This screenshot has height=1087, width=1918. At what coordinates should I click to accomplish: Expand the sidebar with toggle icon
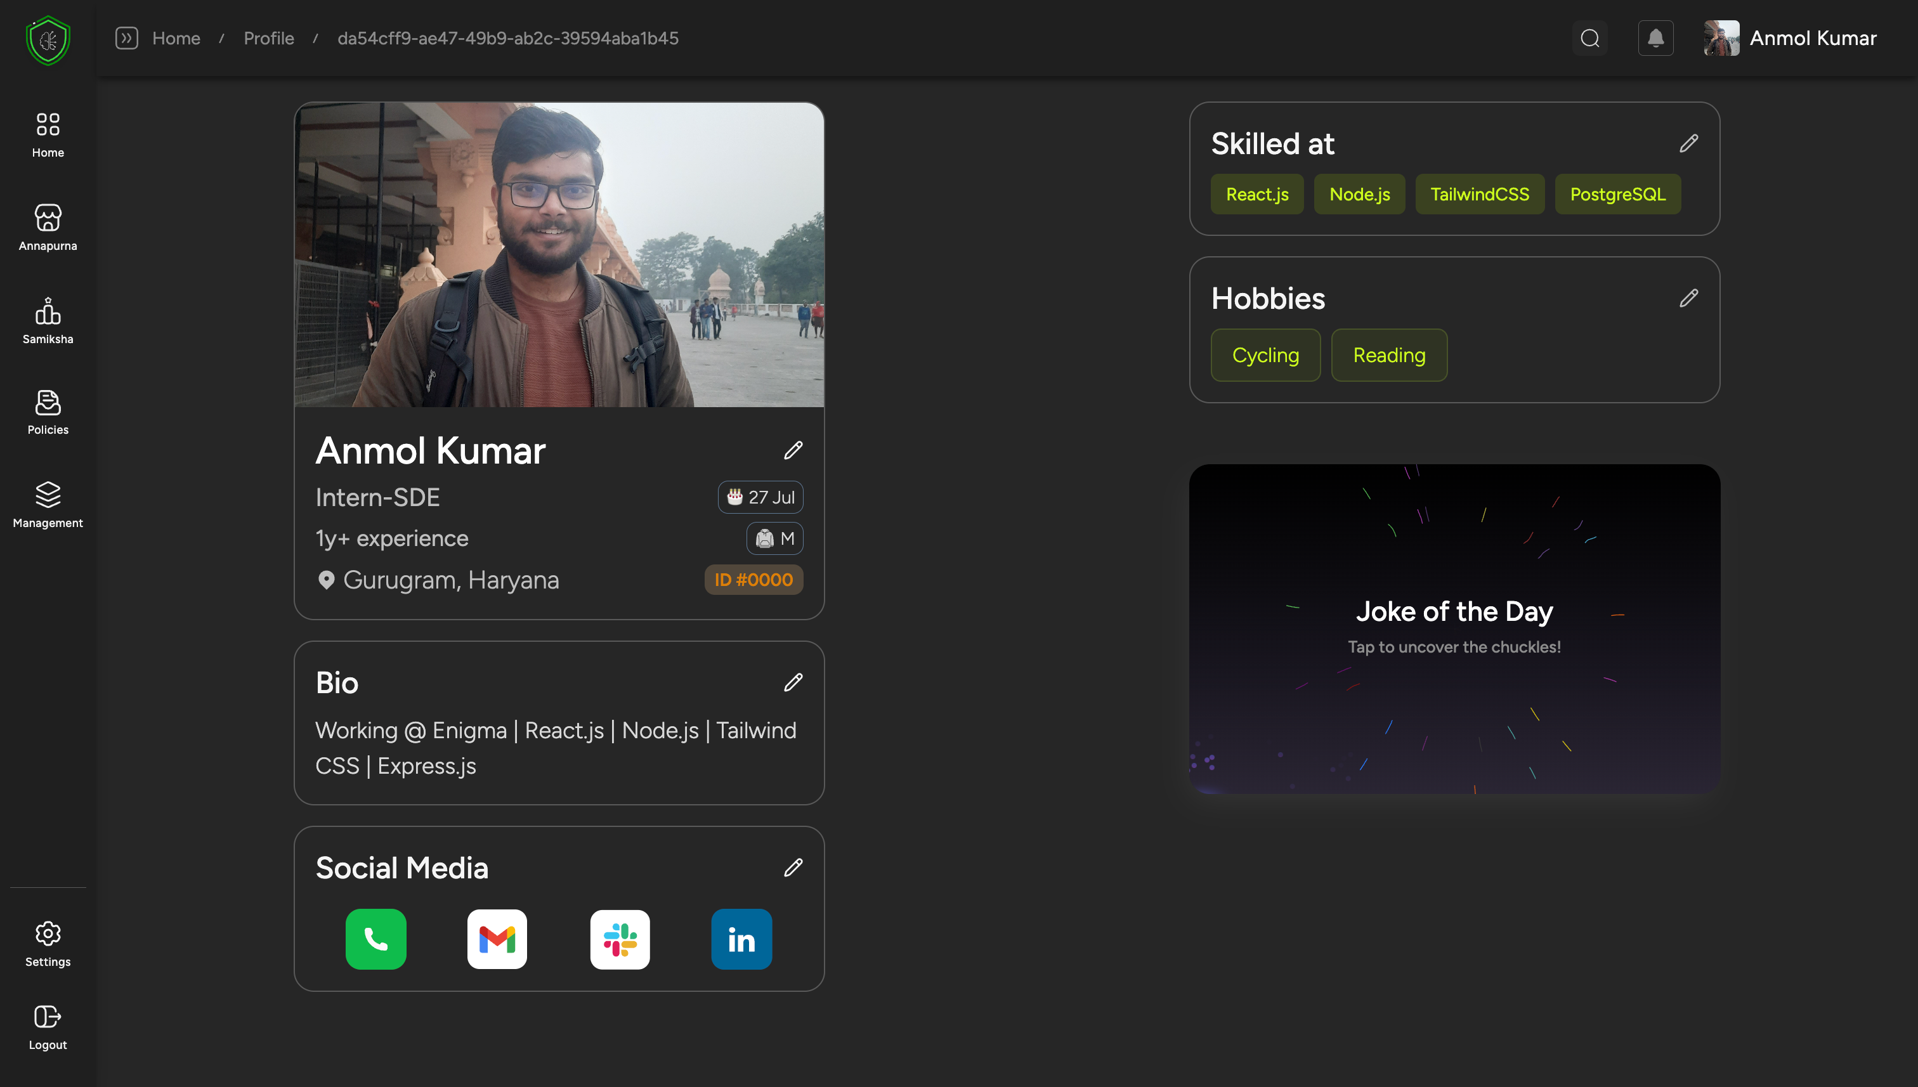point(126,38)
